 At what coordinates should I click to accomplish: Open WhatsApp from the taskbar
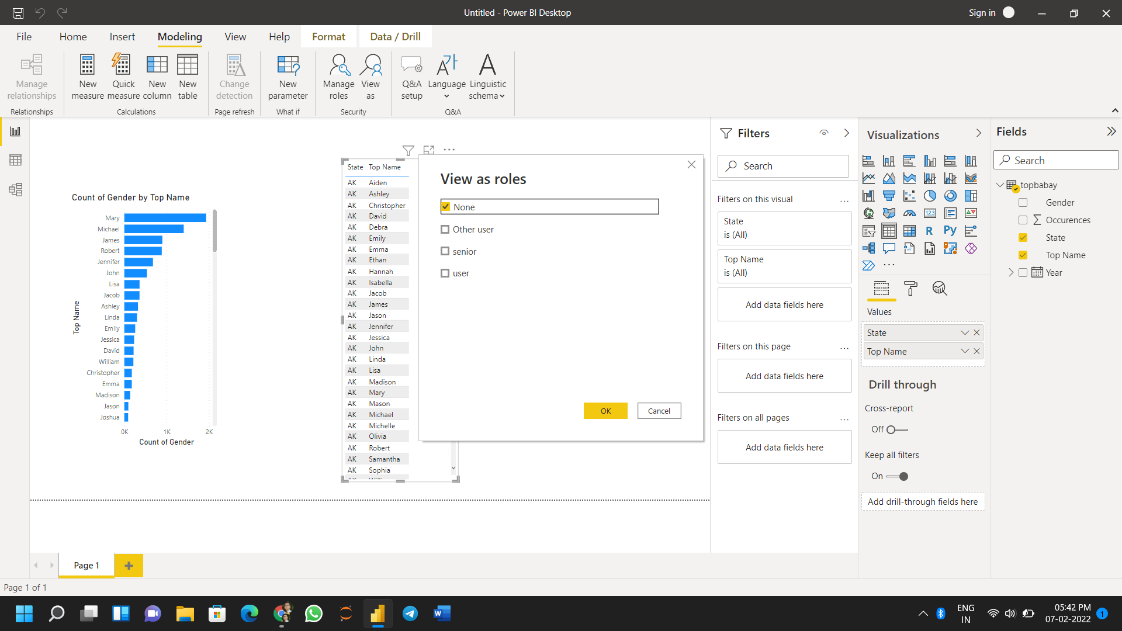pyautogui.click(x=313, y=613)
